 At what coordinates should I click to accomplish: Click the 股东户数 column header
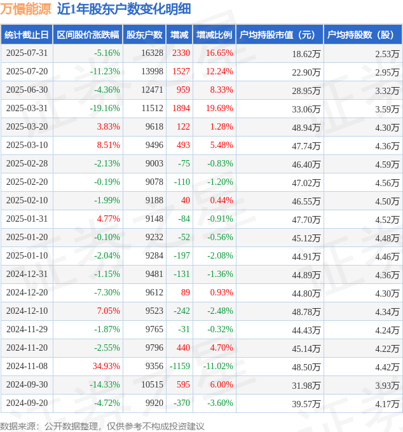(x=144, y=35)
